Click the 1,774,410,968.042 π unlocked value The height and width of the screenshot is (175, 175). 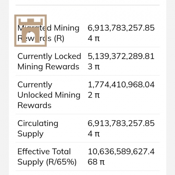121,90
